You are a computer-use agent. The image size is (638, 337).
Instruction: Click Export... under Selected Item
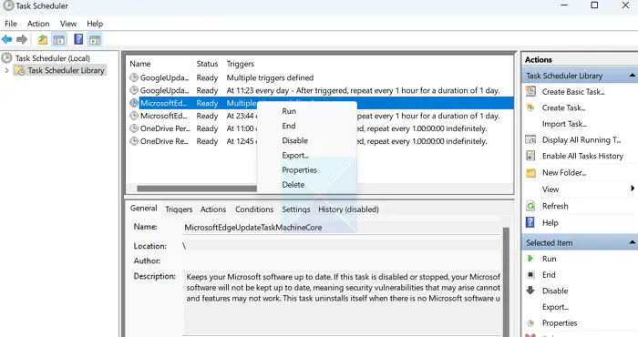(x=555, y=307)
